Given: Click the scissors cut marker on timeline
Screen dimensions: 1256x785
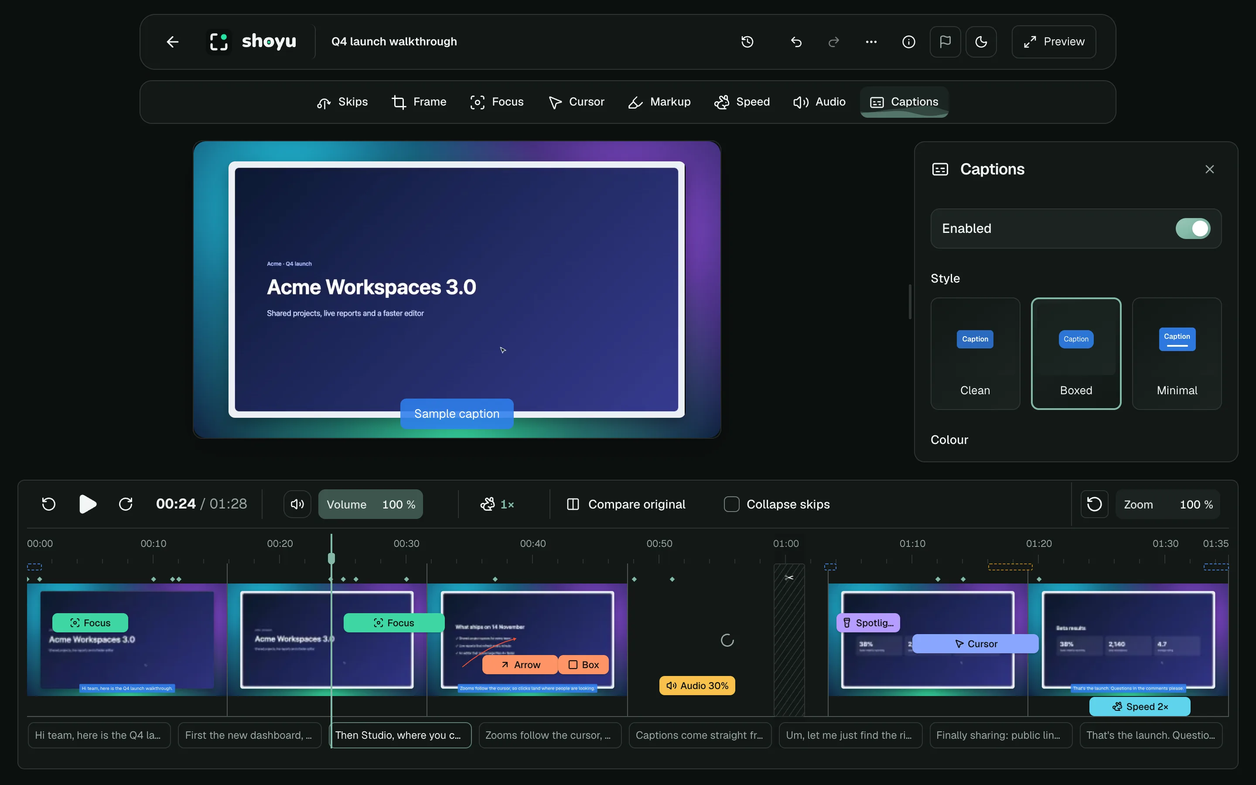Looking at the screenshot, I should (789, 578).
